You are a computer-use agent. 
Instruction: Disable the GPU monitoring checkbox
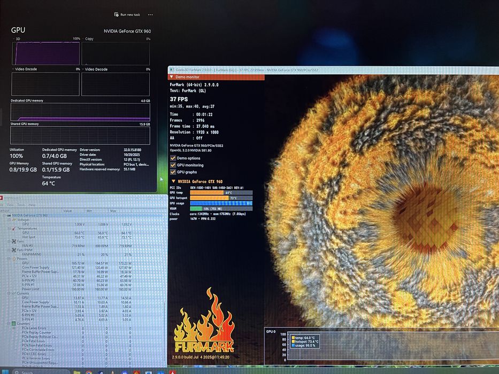173,165
